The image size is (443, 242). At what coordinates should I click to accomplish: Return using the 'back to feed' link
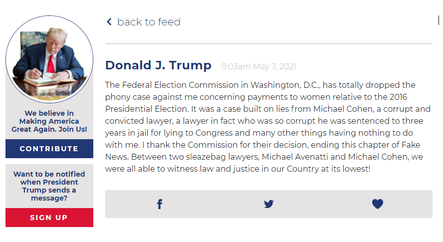pyautogui.click(x=149, y=22)
